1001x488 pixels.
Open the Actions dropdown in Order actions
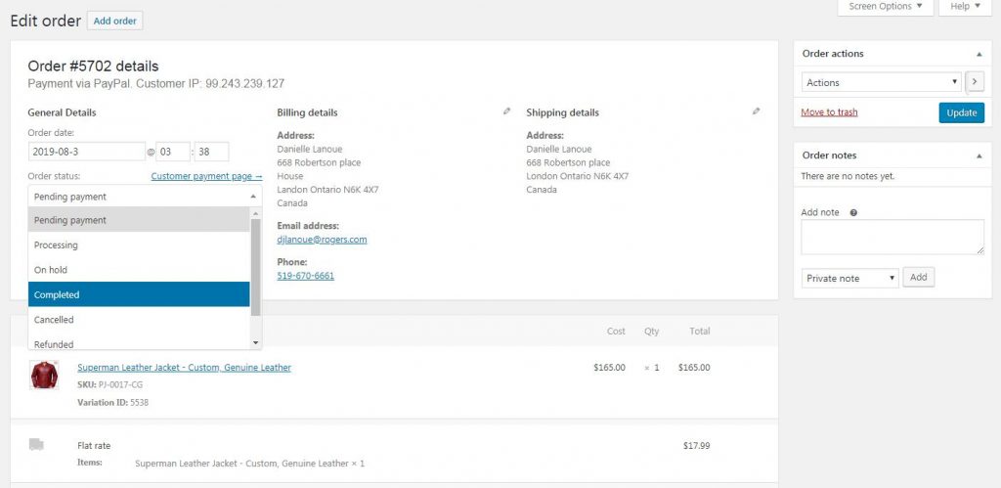click(881, 82)
